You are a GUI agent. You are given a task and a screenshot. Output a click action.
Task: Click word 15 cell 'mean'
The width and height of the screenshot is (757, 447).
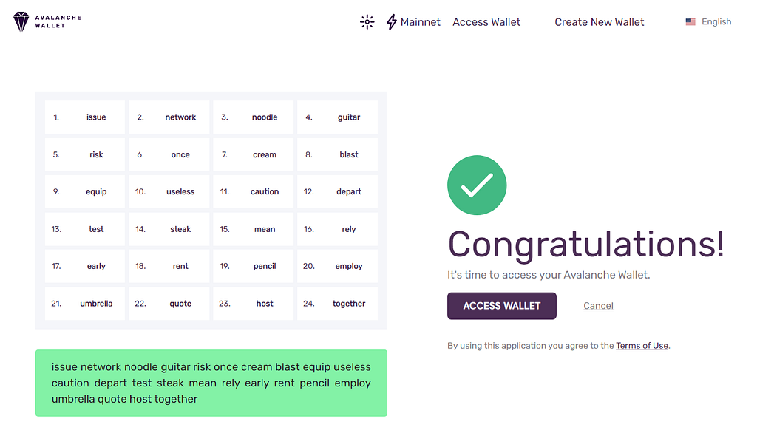(x=253, y=229)
